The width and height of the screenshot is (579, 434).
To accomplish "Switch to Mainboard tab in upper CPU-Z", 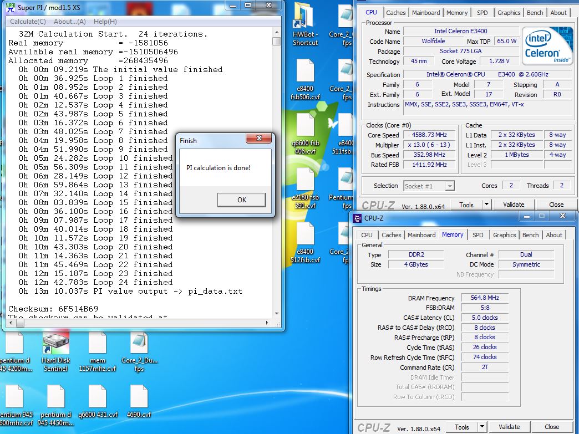I will coord(426,13).
